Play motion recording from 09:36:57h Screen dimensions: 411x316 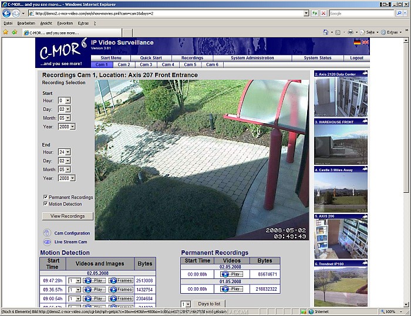95,290
